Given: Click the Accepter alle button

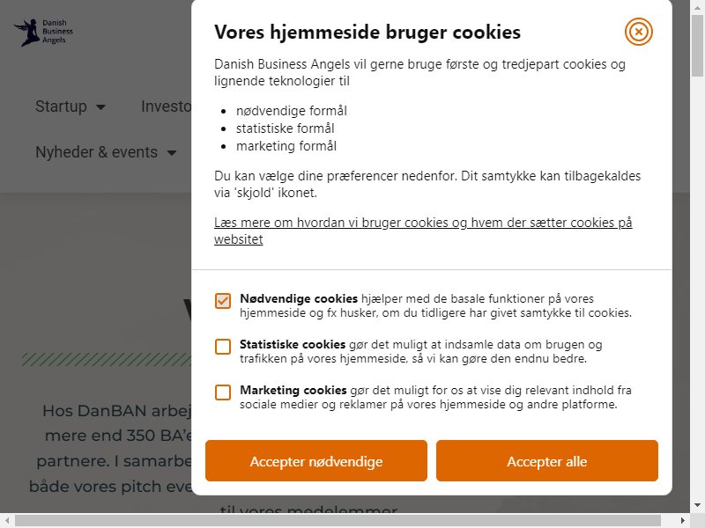Looking at the screenshot, I should [546, 460].
